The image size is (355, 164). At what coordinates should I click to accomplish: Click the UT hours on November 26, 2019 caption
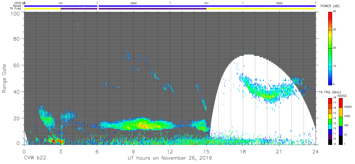coord(170,158)
